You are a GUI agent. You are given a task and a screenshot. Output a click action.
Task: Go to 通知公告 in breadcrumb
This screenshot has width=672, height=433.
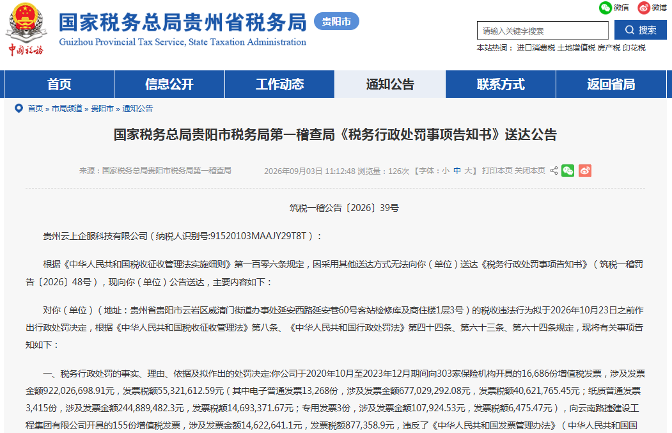pyautogui.click(x=137, y=109)
